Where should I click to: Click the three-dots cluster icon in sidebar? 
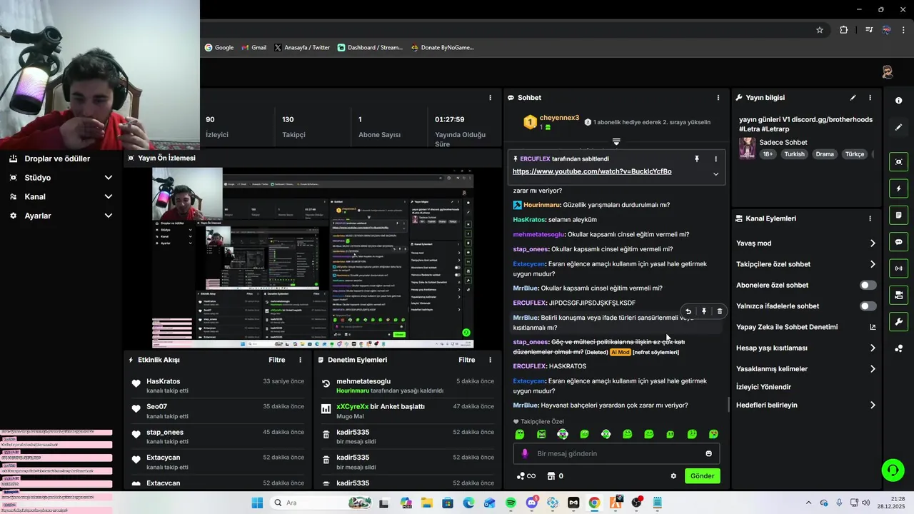coord(898,348)
